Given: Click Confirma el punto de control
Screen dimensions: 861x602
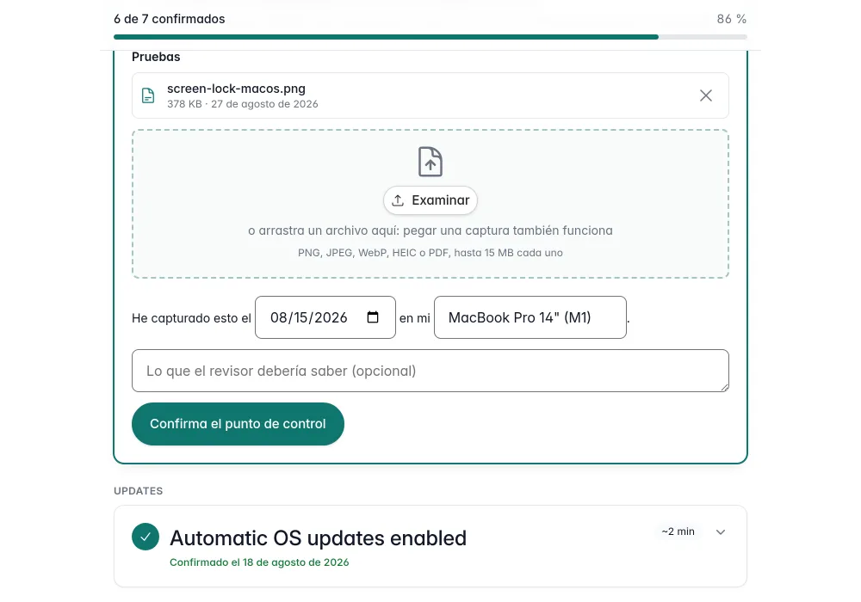Looking at the screenshot, I should click(x=238, y=424).
